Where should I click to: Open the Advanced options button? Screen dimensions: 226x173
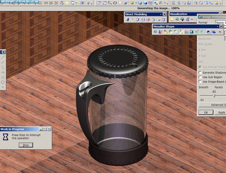[x=212, y=105]
